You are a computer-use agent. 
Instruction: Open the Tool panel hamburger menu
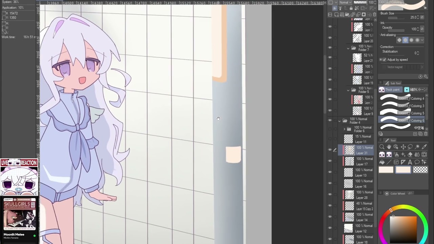click(x=380, y=140)
